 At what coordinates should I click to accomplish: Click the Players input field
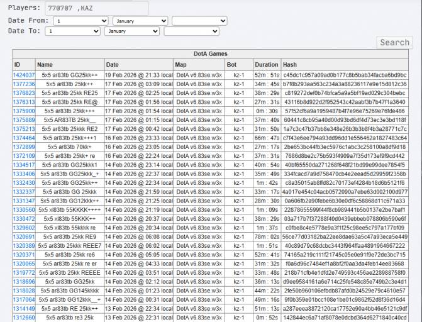pos(97,8)
